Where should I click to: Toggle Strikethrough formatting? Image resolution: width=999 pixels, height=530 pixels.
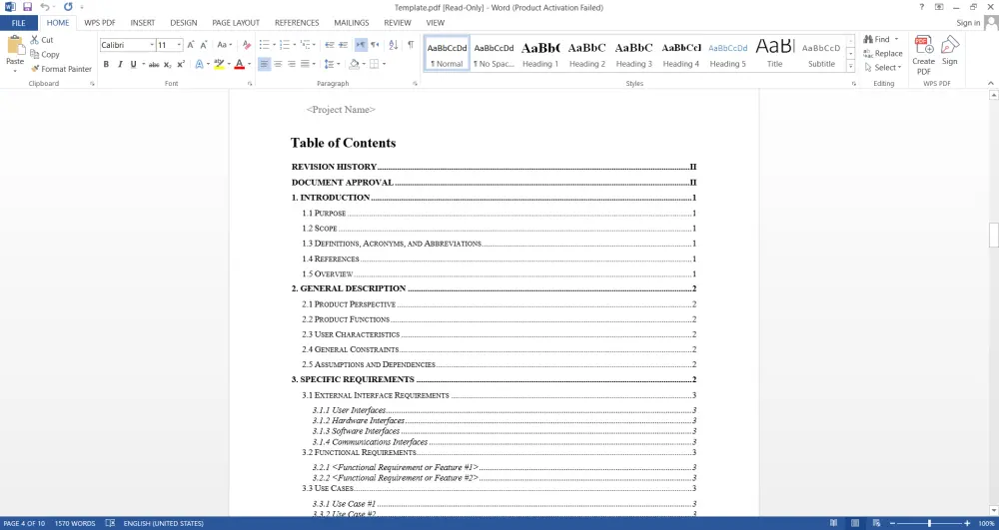154,64
